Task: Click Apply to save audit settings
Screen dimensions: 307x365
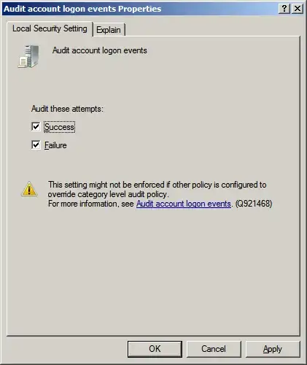Action: [273, 349]
